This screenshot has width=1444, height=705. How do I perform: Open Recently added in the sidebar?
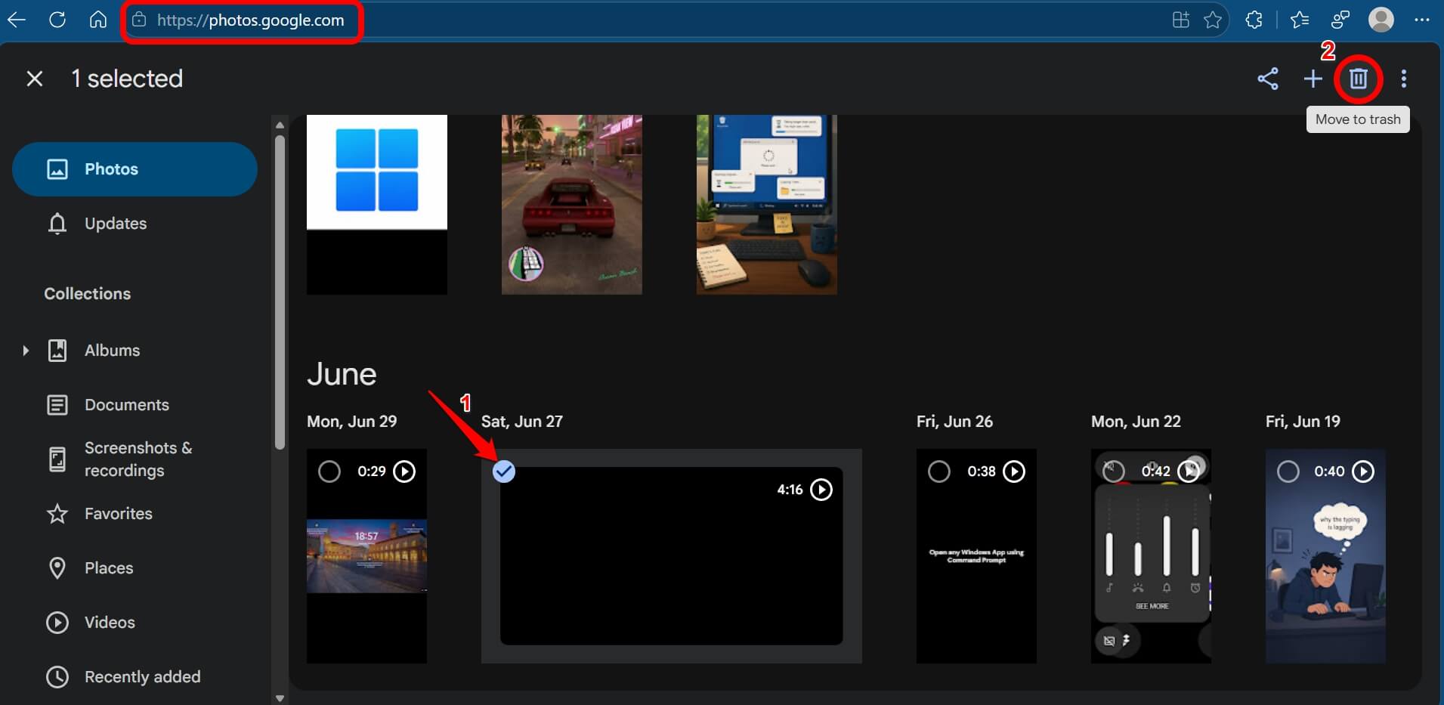[135, 677]
